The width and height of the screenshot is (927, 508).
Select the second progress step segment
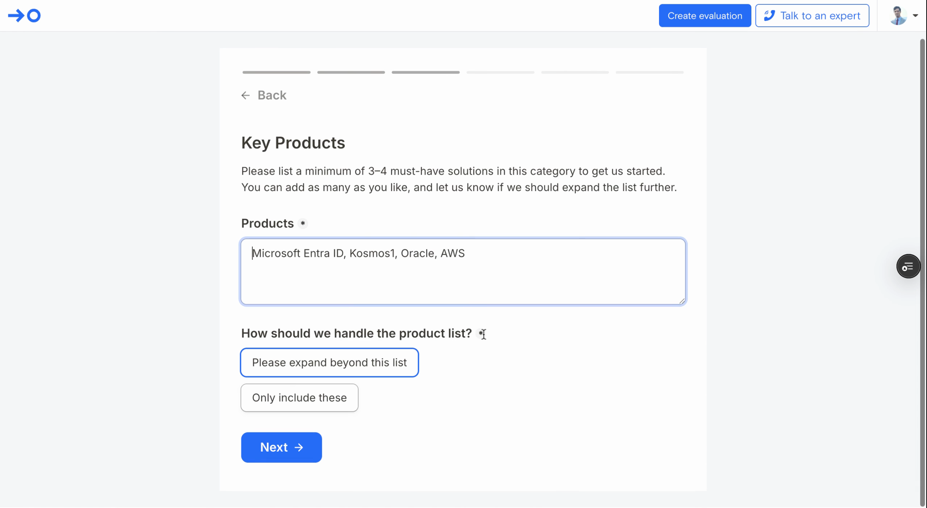coord(351,72)
